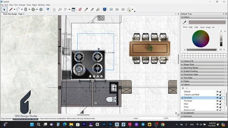
Task: Choose the red Line tool
Action: click(11, 10)
